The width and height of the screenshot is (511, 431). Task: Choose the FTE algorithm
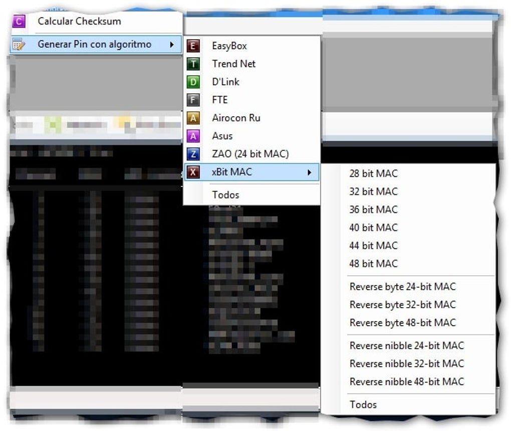[252, 100]
